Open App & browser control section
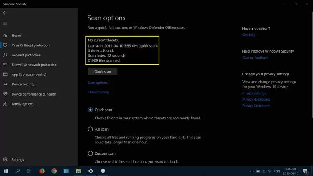This screenshot has width=313, height=176. [29, 74]
